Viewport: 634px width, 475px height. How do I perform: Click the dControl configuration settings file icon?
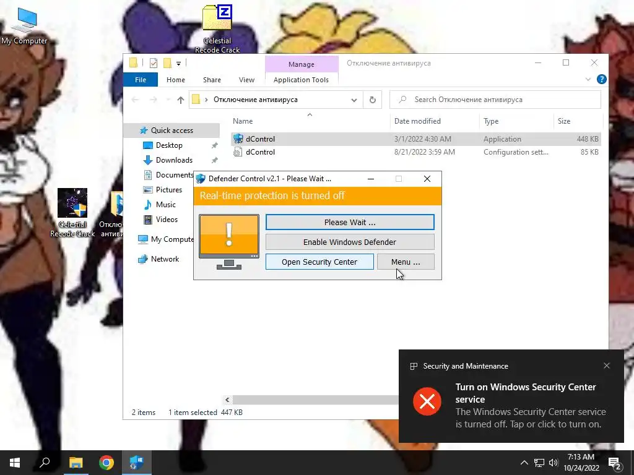click(x=238, y=152)
